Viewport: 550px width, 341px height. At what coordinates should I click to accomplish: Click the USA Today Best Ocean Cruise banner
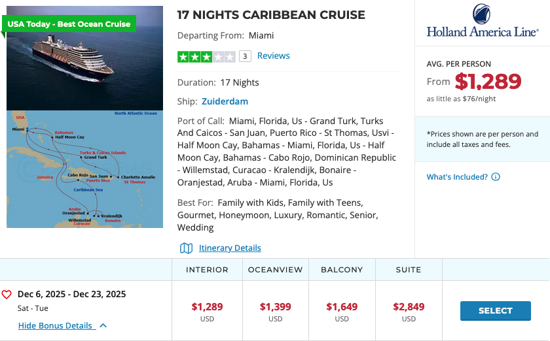click(69, 24)
